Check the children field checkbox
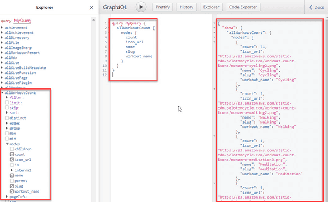Image resolution: width=328 pixels, height=202 pixels. 12,149
